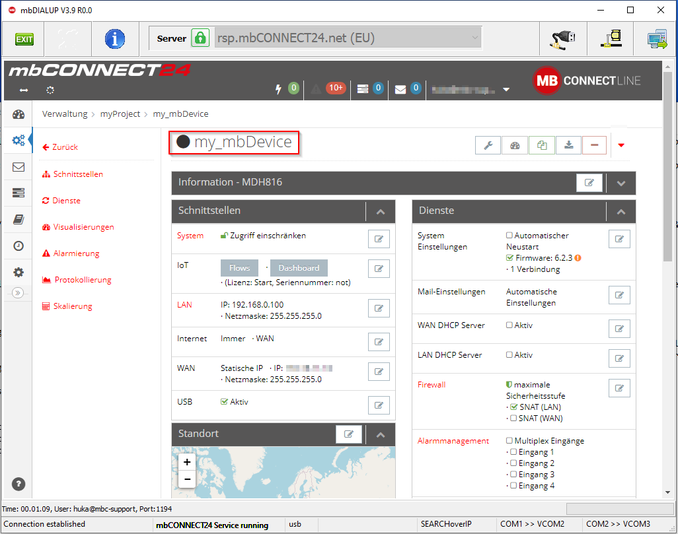Open the Server rsp.mbCONNECT24.net dropdown

[x=348, y=38]
